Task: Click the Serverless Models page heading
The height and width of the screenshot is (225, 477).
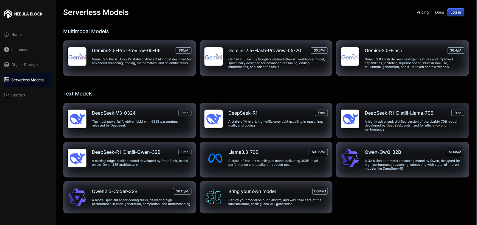Action: 96,12
